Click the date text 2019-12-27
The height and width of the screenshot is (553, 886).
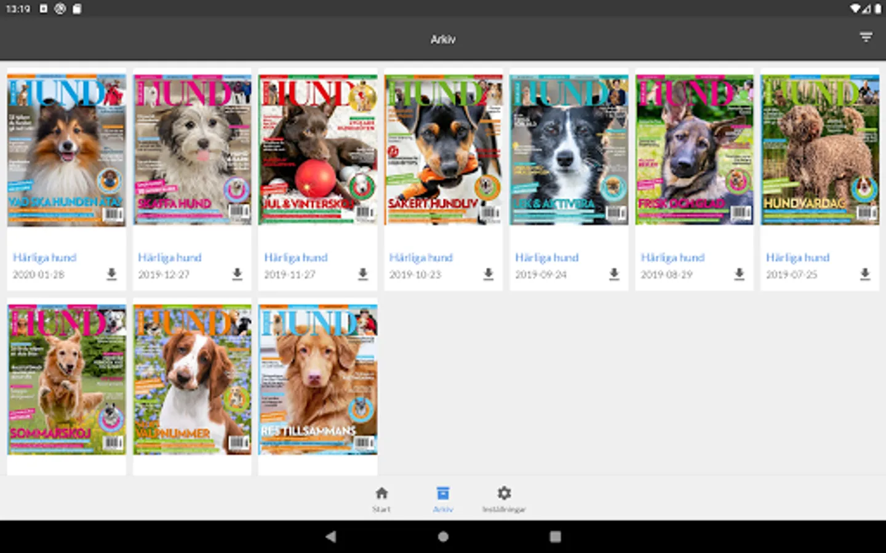[x=164, y=275]
